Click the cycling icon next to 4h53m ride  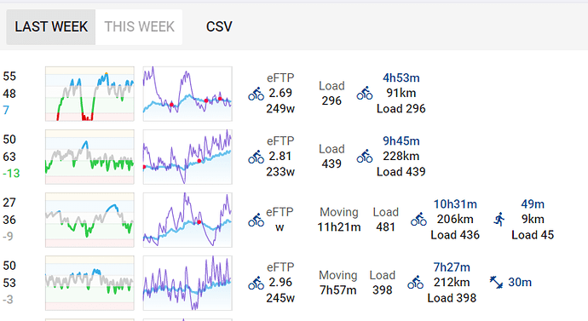pyautogui.click(x=365, y=94)
